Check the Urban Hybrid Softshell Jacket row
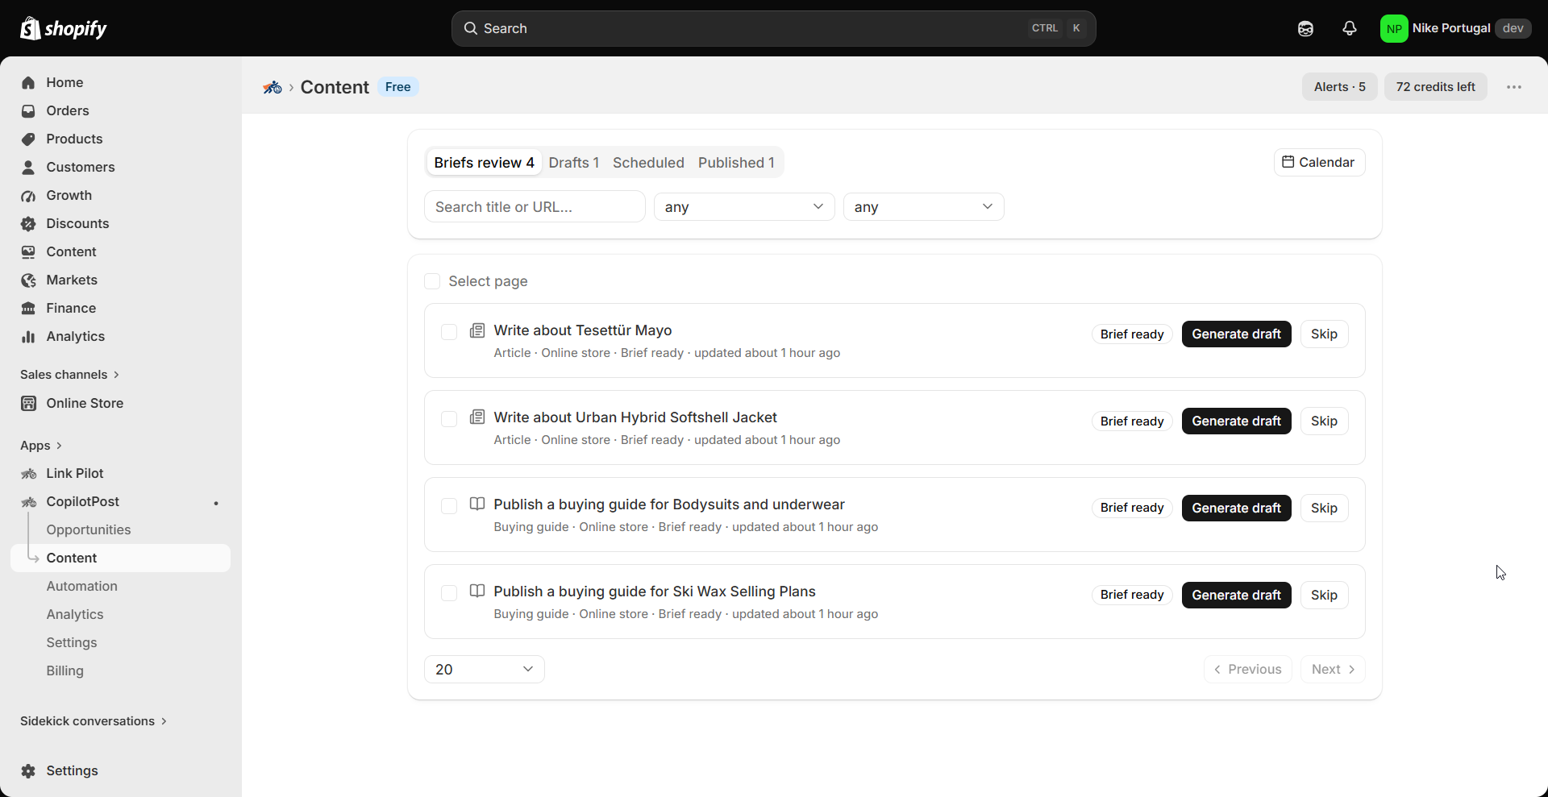Screen dimensions: 1548x797 tap(449, 419)
